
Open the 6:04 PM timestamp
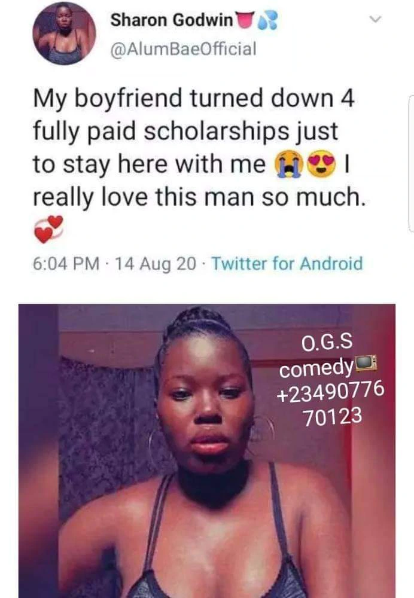coord(66,264)
